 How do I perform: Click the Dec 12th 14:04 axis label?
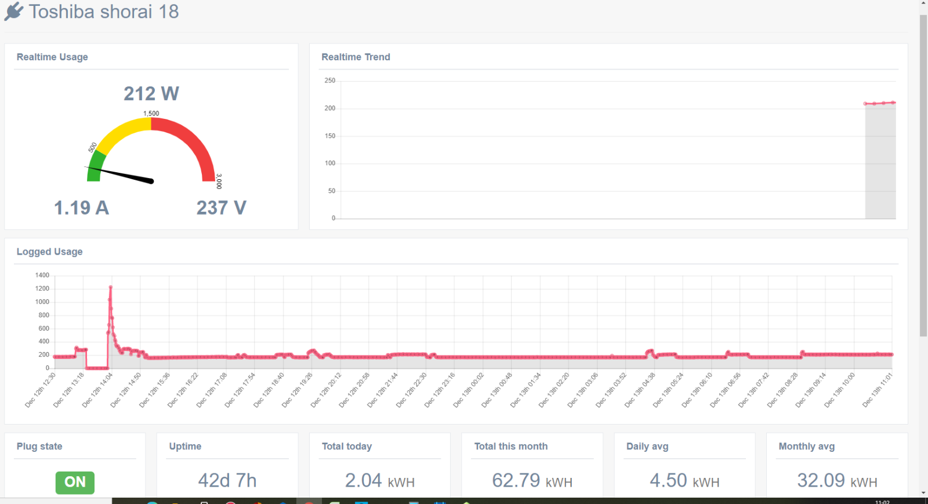click(x=97, y=390)
